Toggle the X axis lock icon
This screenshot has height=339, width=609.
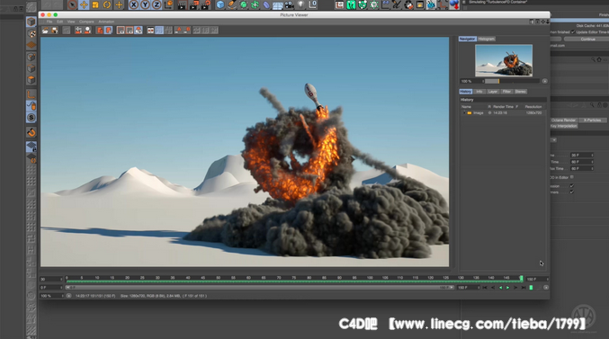pyautogui.click(x=134, y=4)
